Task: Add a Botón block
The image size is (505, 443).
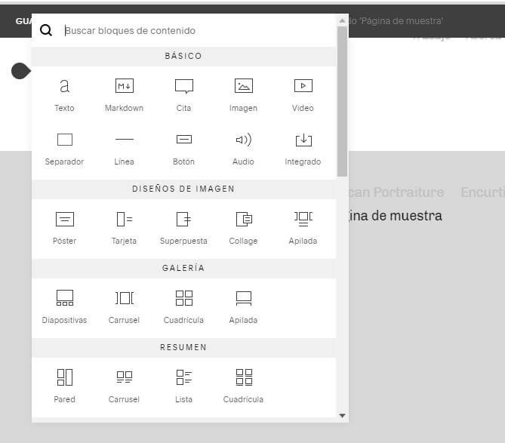Action: click(183, 149)
